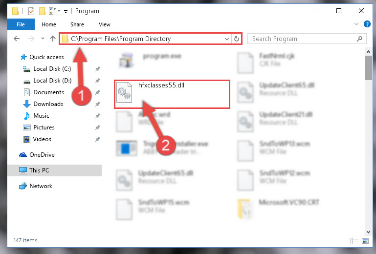Open Help with the question mark icon
Screen dimensions: 376x254
367,24
